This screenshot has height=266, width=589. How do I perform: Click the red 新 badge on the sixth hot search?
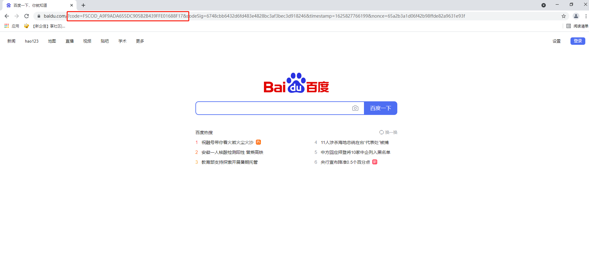pyautogui.click(x=375, y=162)
